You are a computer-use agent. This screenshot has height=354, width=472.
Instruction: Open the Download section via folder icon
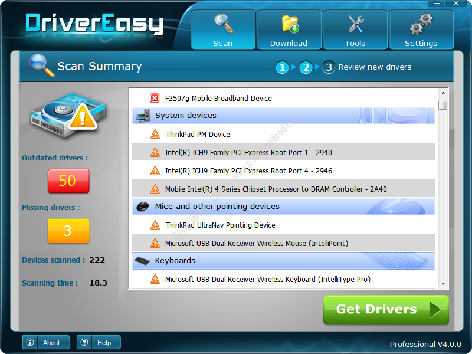289,24
